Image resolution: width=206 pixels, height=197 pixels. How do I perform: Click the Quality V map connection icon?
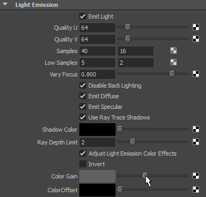(x=196, y=39)
